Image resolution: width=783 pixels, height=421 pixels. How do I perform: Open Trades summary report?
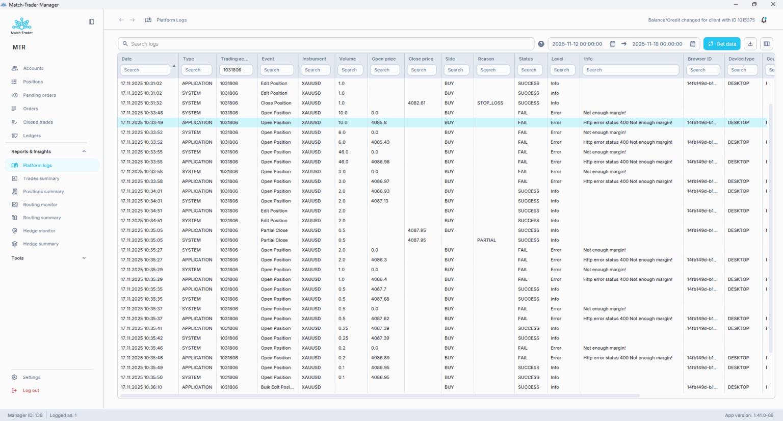click(41, 178)
